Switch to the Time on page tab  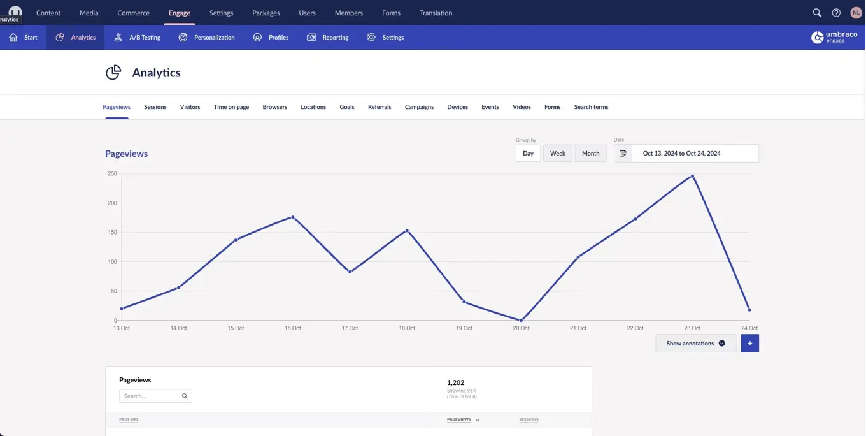231,107
